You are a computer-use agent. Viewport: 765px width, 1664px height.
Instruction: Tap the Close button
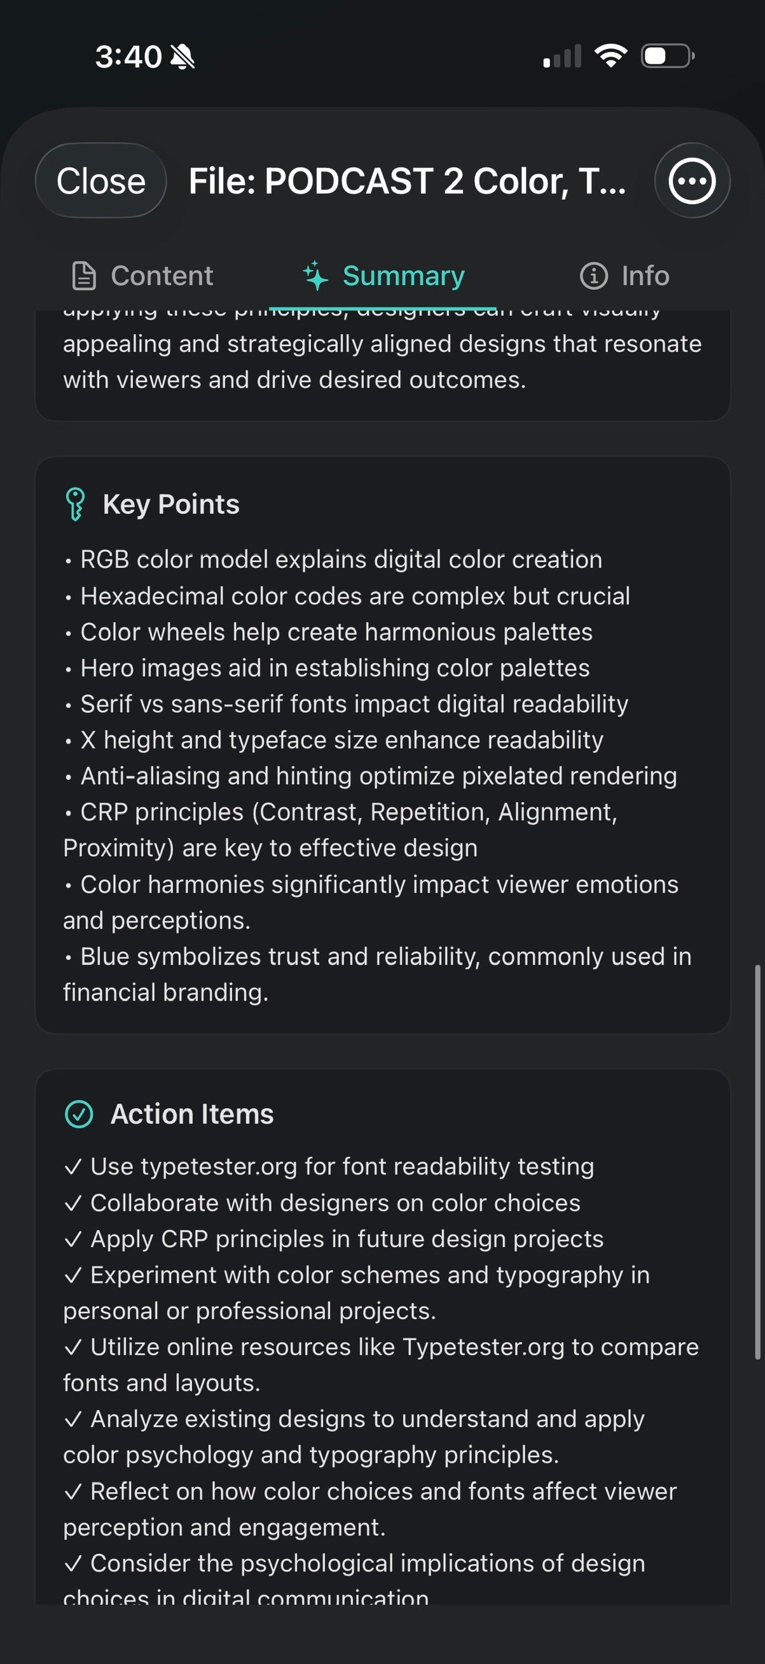[x=100, y=181]
